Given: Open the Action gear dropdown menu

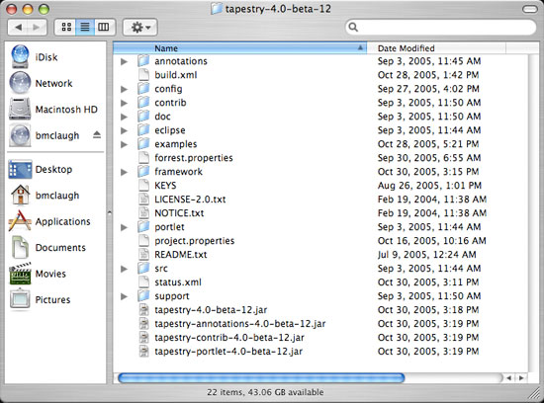Looking at the screenshot, I should (x=140, y=27).
